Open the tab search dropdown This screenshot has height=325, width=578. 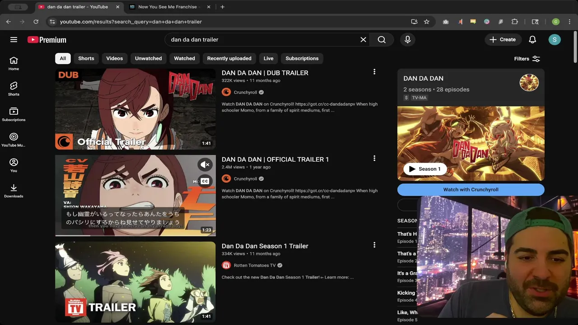(x=18, y=7)
